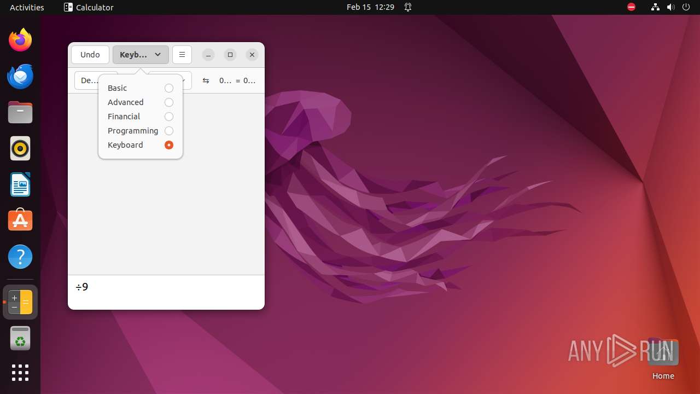The image size is (700, 394).
Task: Open the clock and calendar panel
Action: pos(370,7)
